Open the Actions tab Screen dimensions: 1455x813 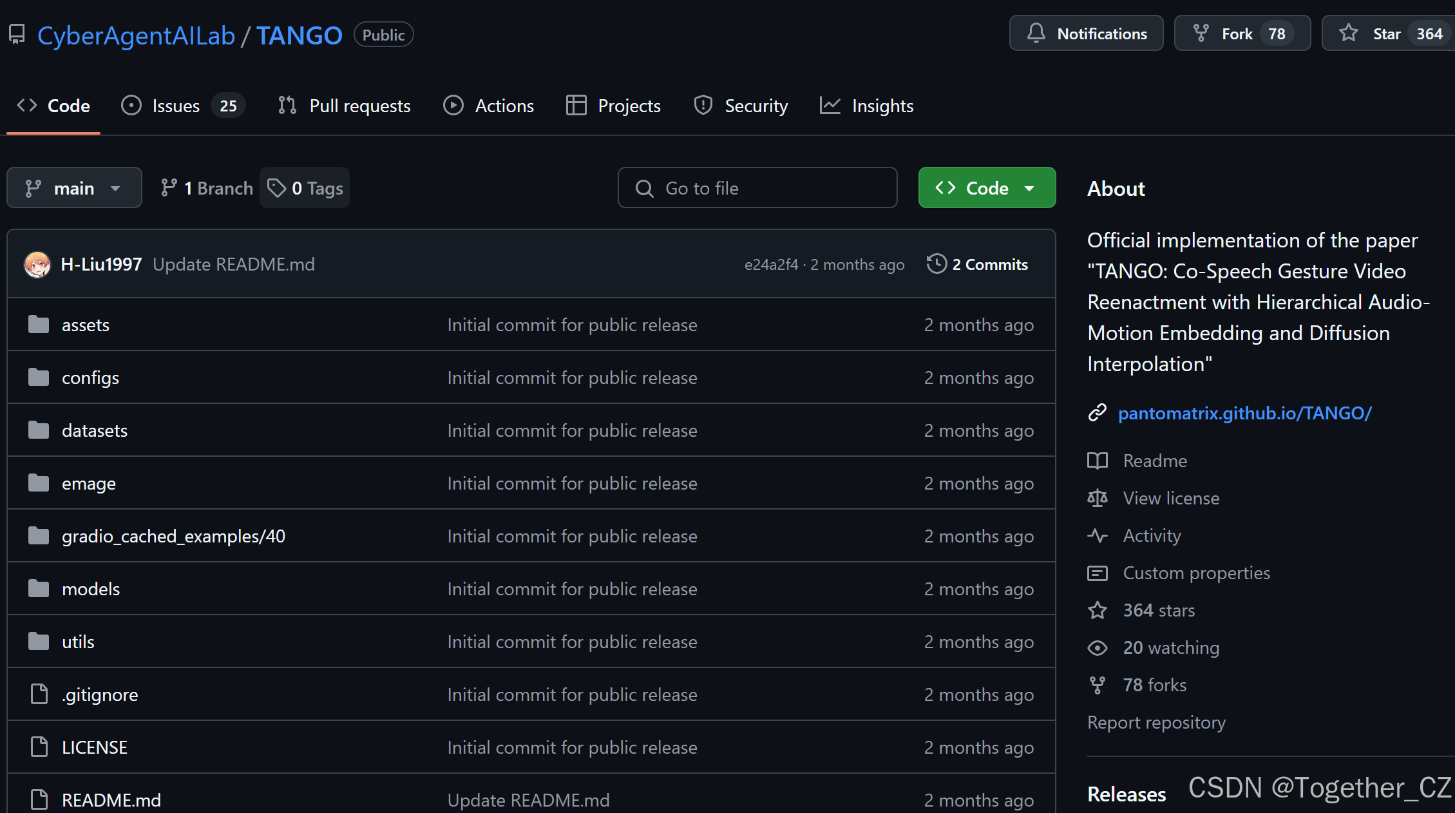[489, 106]
